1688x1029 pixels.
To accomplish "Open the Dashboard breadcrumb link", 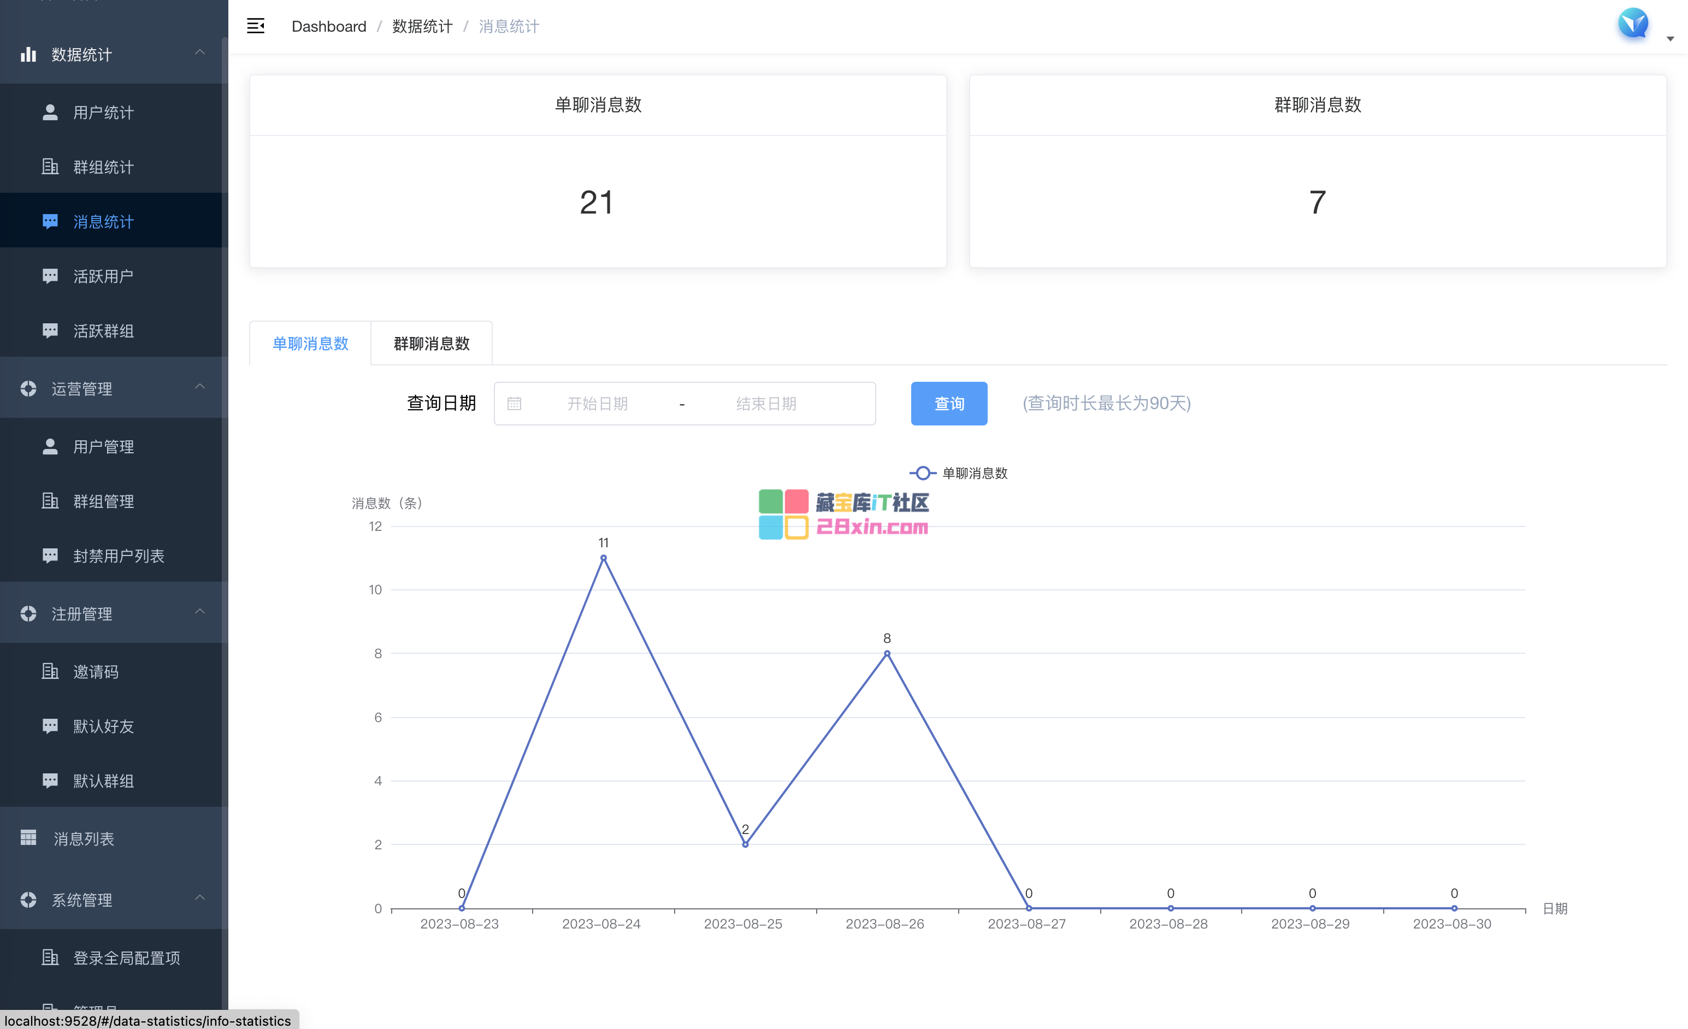I will (x=329, y=26).
